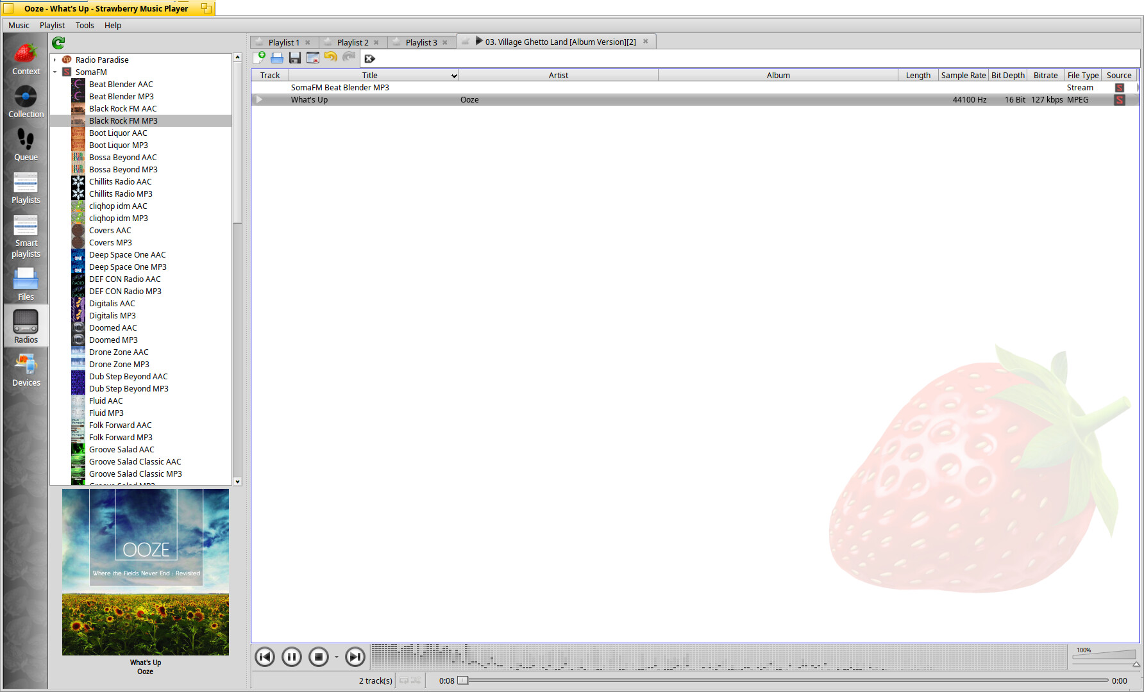Select the SomaFM Beat Blender MP3 playlist row
The height and width of the screenshot is (692, 1144).
(x=695, y=88)
